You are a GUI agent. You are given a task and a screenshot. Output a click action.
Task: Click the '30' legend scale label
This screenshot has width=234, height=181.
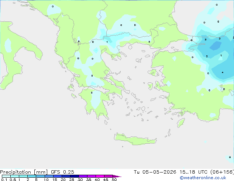coord(80,180)
